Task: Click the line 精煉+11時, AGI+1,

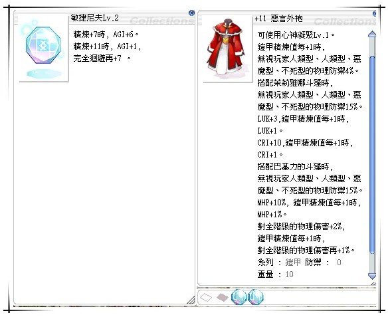Action: [107, 47]
